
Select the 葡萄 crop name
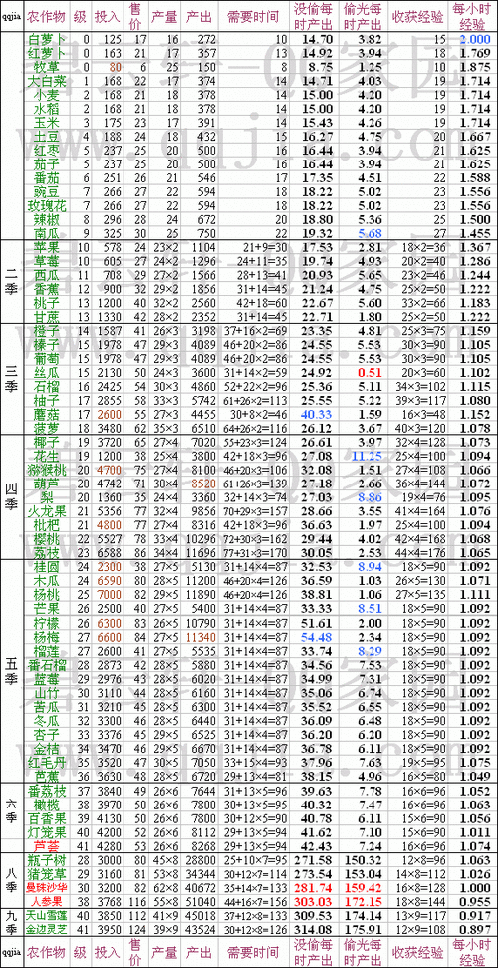point(47,359)
